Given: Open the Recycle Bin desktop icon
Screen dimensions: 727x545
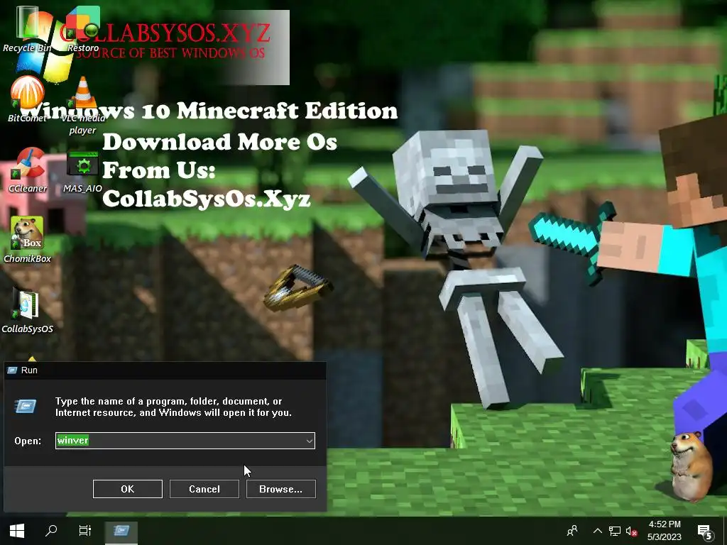Looking at the screenshot, I should [27, 28].
